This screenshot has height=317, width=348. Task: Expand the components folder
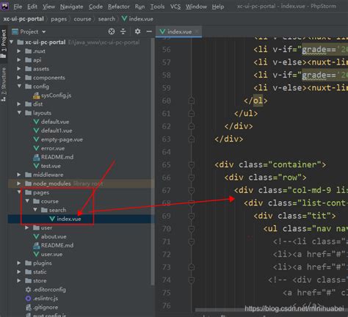pos(19,78)
